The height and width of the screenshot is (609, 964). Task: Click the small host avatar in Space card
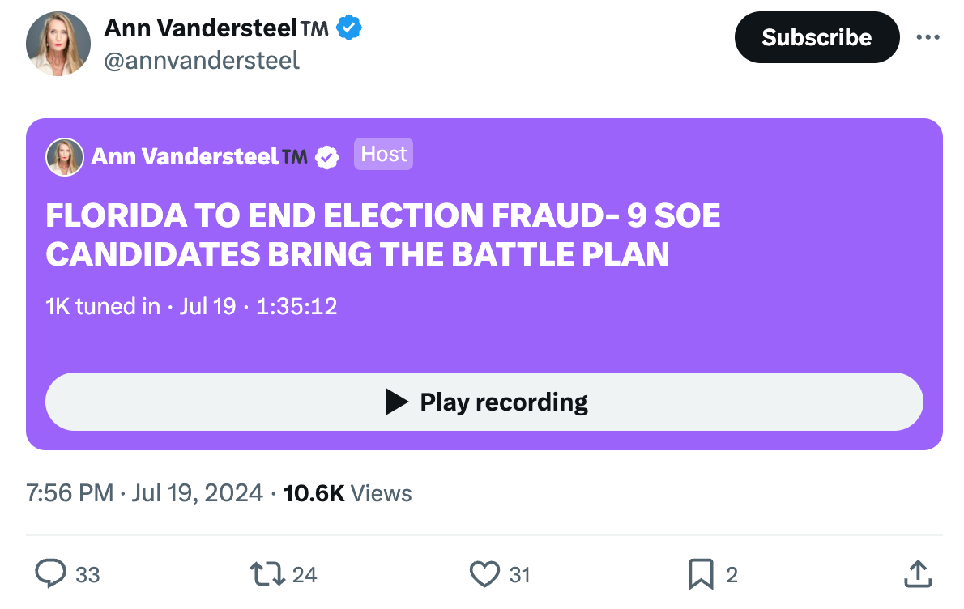[x=65, y=157]
